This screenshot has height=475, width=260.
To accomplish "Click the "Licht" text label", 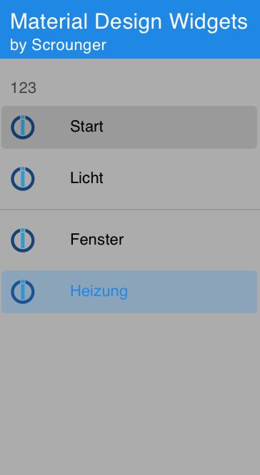I will [86, 178].
